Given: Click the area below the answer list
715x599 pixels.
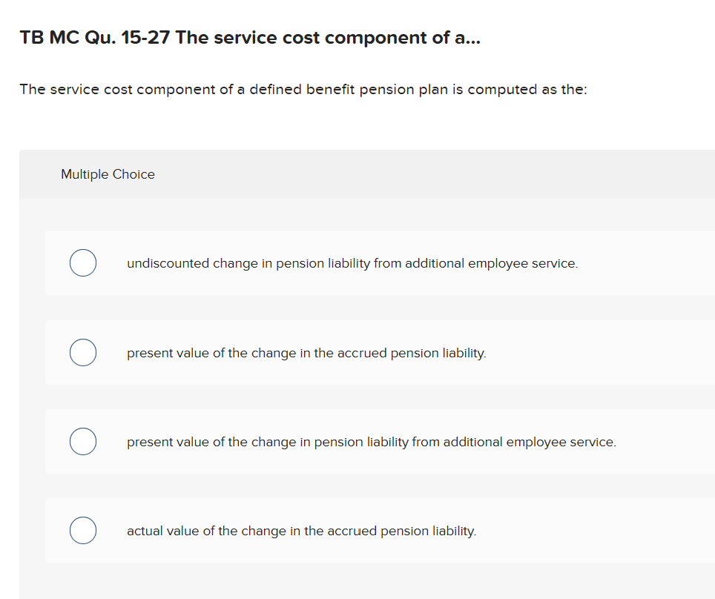Looking at the screenshot, I should pyautogui.click(x=366, y=582).
